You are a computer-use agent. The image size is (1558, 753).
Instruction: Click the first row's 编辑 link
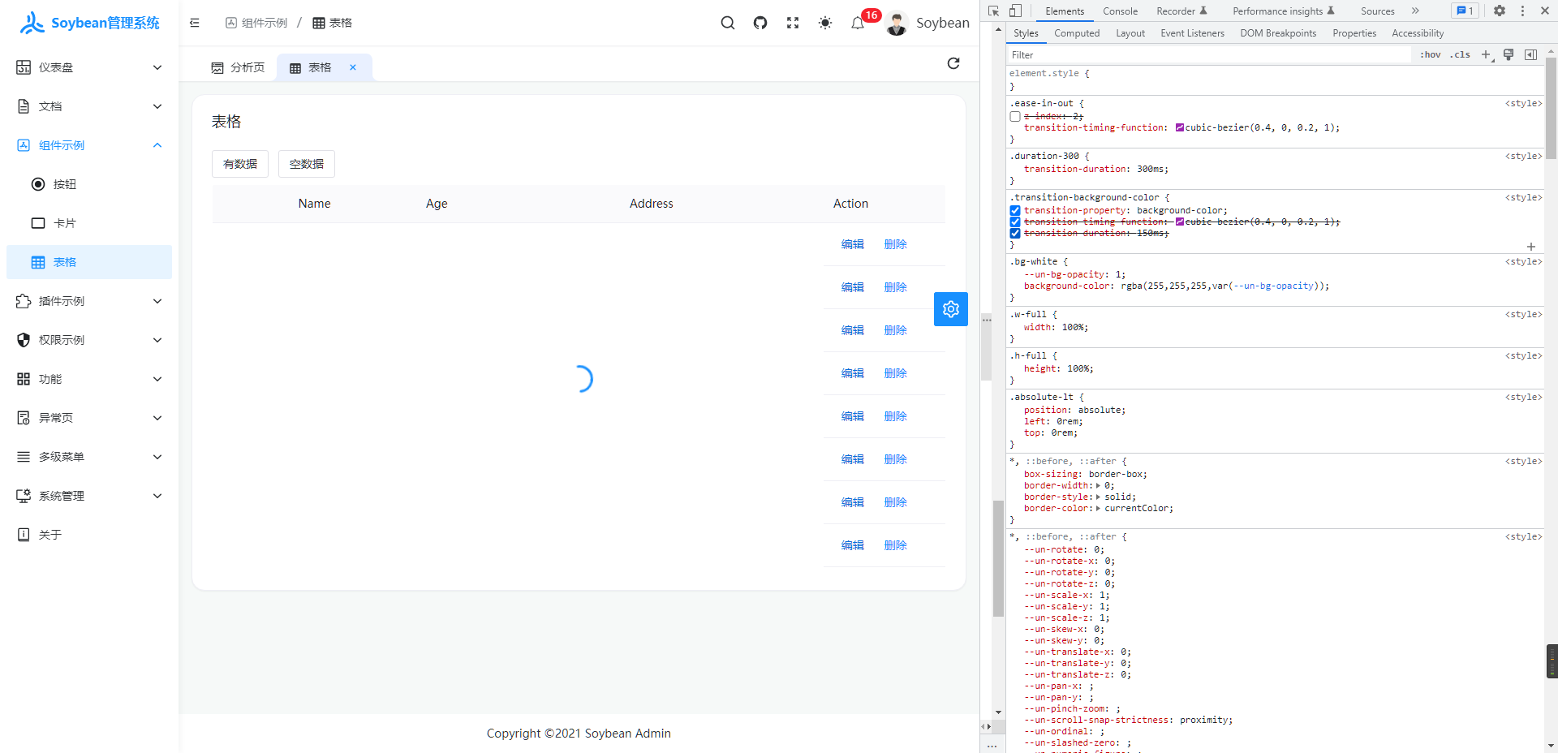point(852,243)
